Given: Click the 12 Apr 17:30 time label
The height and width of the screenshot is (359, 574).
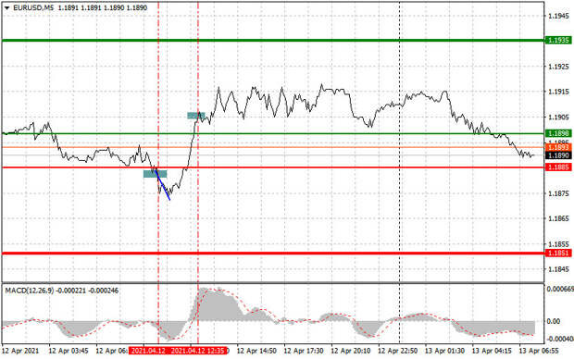Looking at the screenshot, I should point(304,351).
